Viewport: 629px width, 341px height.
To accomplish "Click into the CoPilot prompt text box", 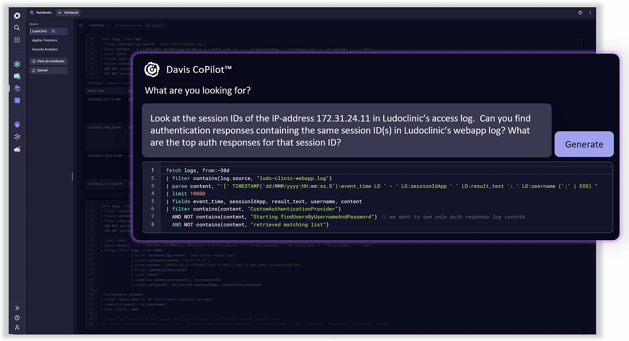I will click(x=346, y=131).
